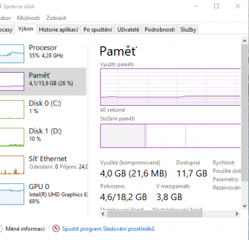
Task: Collapse view via Méně informací arrow icon
Action: [1, 229]
